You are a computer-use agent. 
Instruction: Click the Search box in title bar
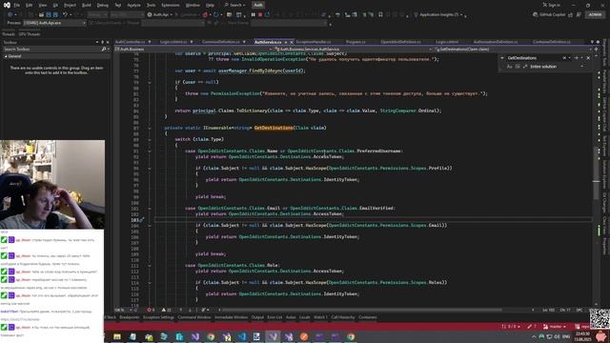pyautogui.click(x=234, y=5)
